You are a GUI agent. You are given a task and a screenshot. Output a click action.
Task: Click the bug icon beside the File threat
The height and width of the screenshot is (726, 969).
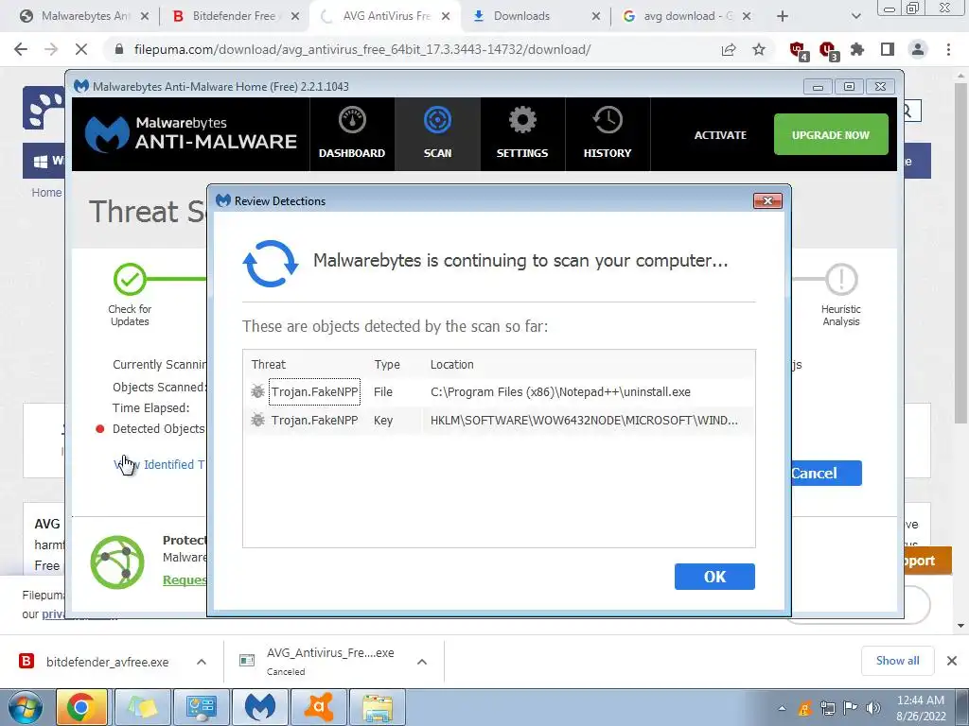point(257,391)
